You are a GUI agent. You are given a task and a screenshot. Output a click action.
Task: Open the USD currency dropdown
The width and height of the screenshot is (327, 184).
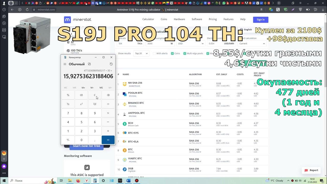(x=191, y=43)
